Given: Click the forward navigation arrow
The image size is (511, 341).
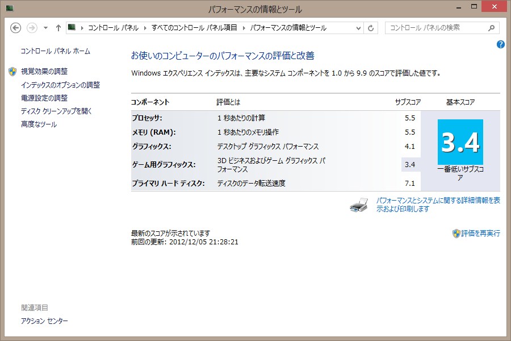Looking at the screenshot, I should point(32,28).
